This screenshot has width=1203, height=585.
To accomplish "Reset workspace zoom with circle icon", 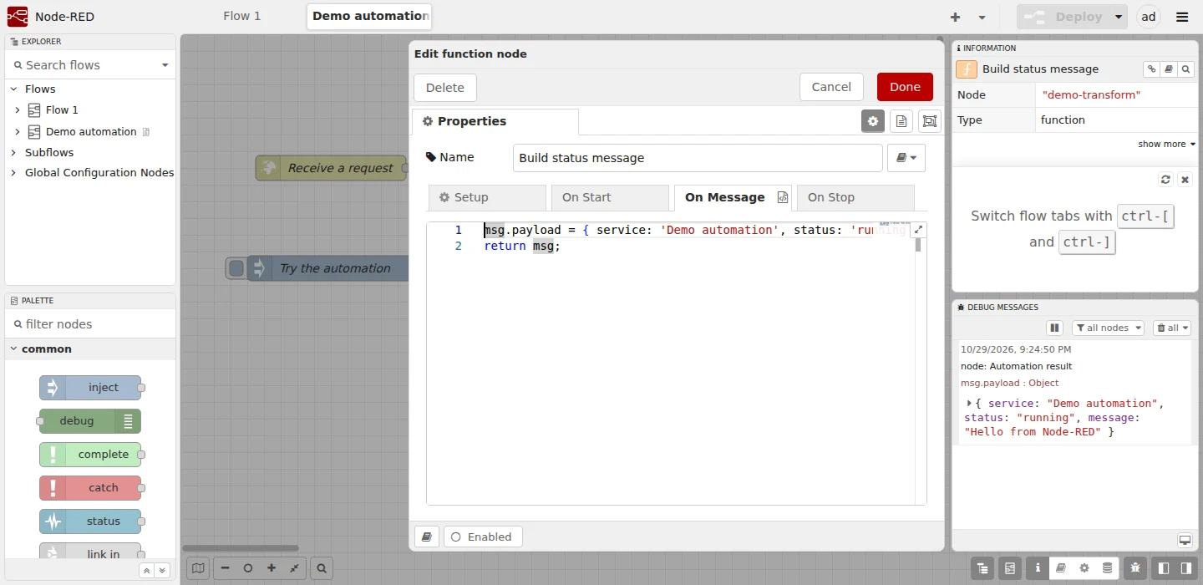I will [x=248, y=568].
